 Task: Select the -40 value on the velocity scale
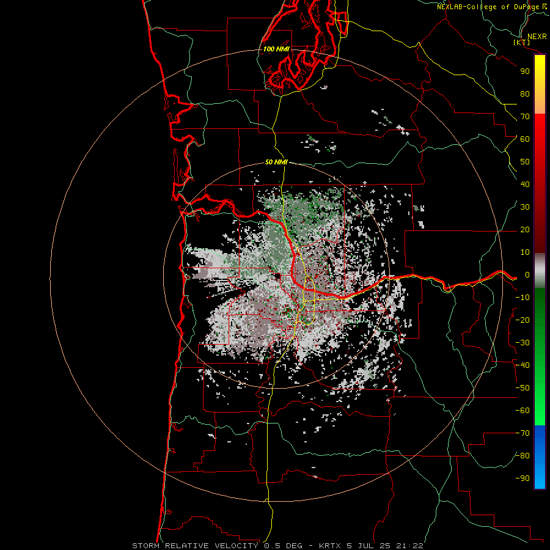(x=522, y=365)
